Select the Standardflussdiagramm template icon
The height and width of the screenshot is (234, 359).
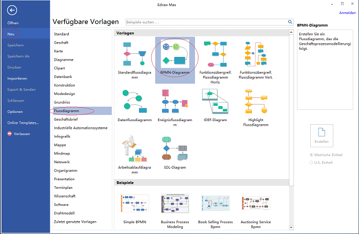pos(134,54)
